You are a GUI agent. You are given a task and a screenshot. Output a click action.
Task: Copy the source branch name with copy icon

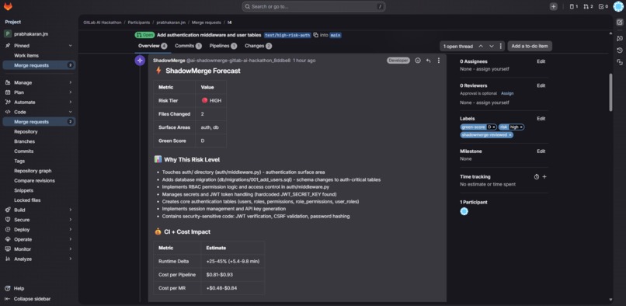[x=316, y=35]
